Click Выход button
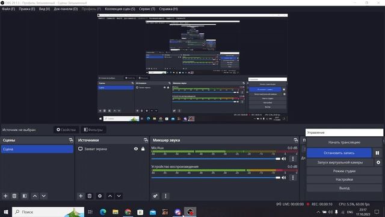This screenshot has width=385, height=217. (x=344, y=188)
